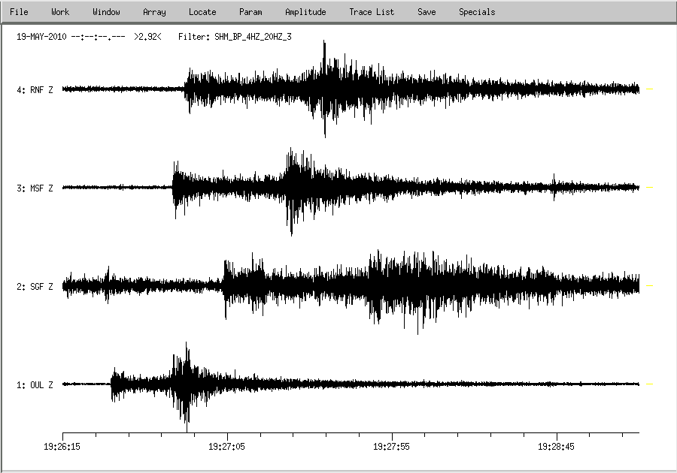Open the Save menu

click(427, 12)
